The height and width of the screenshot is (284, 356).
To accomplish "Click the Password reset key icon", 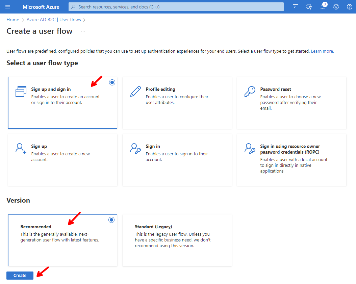I will [250, 92].
